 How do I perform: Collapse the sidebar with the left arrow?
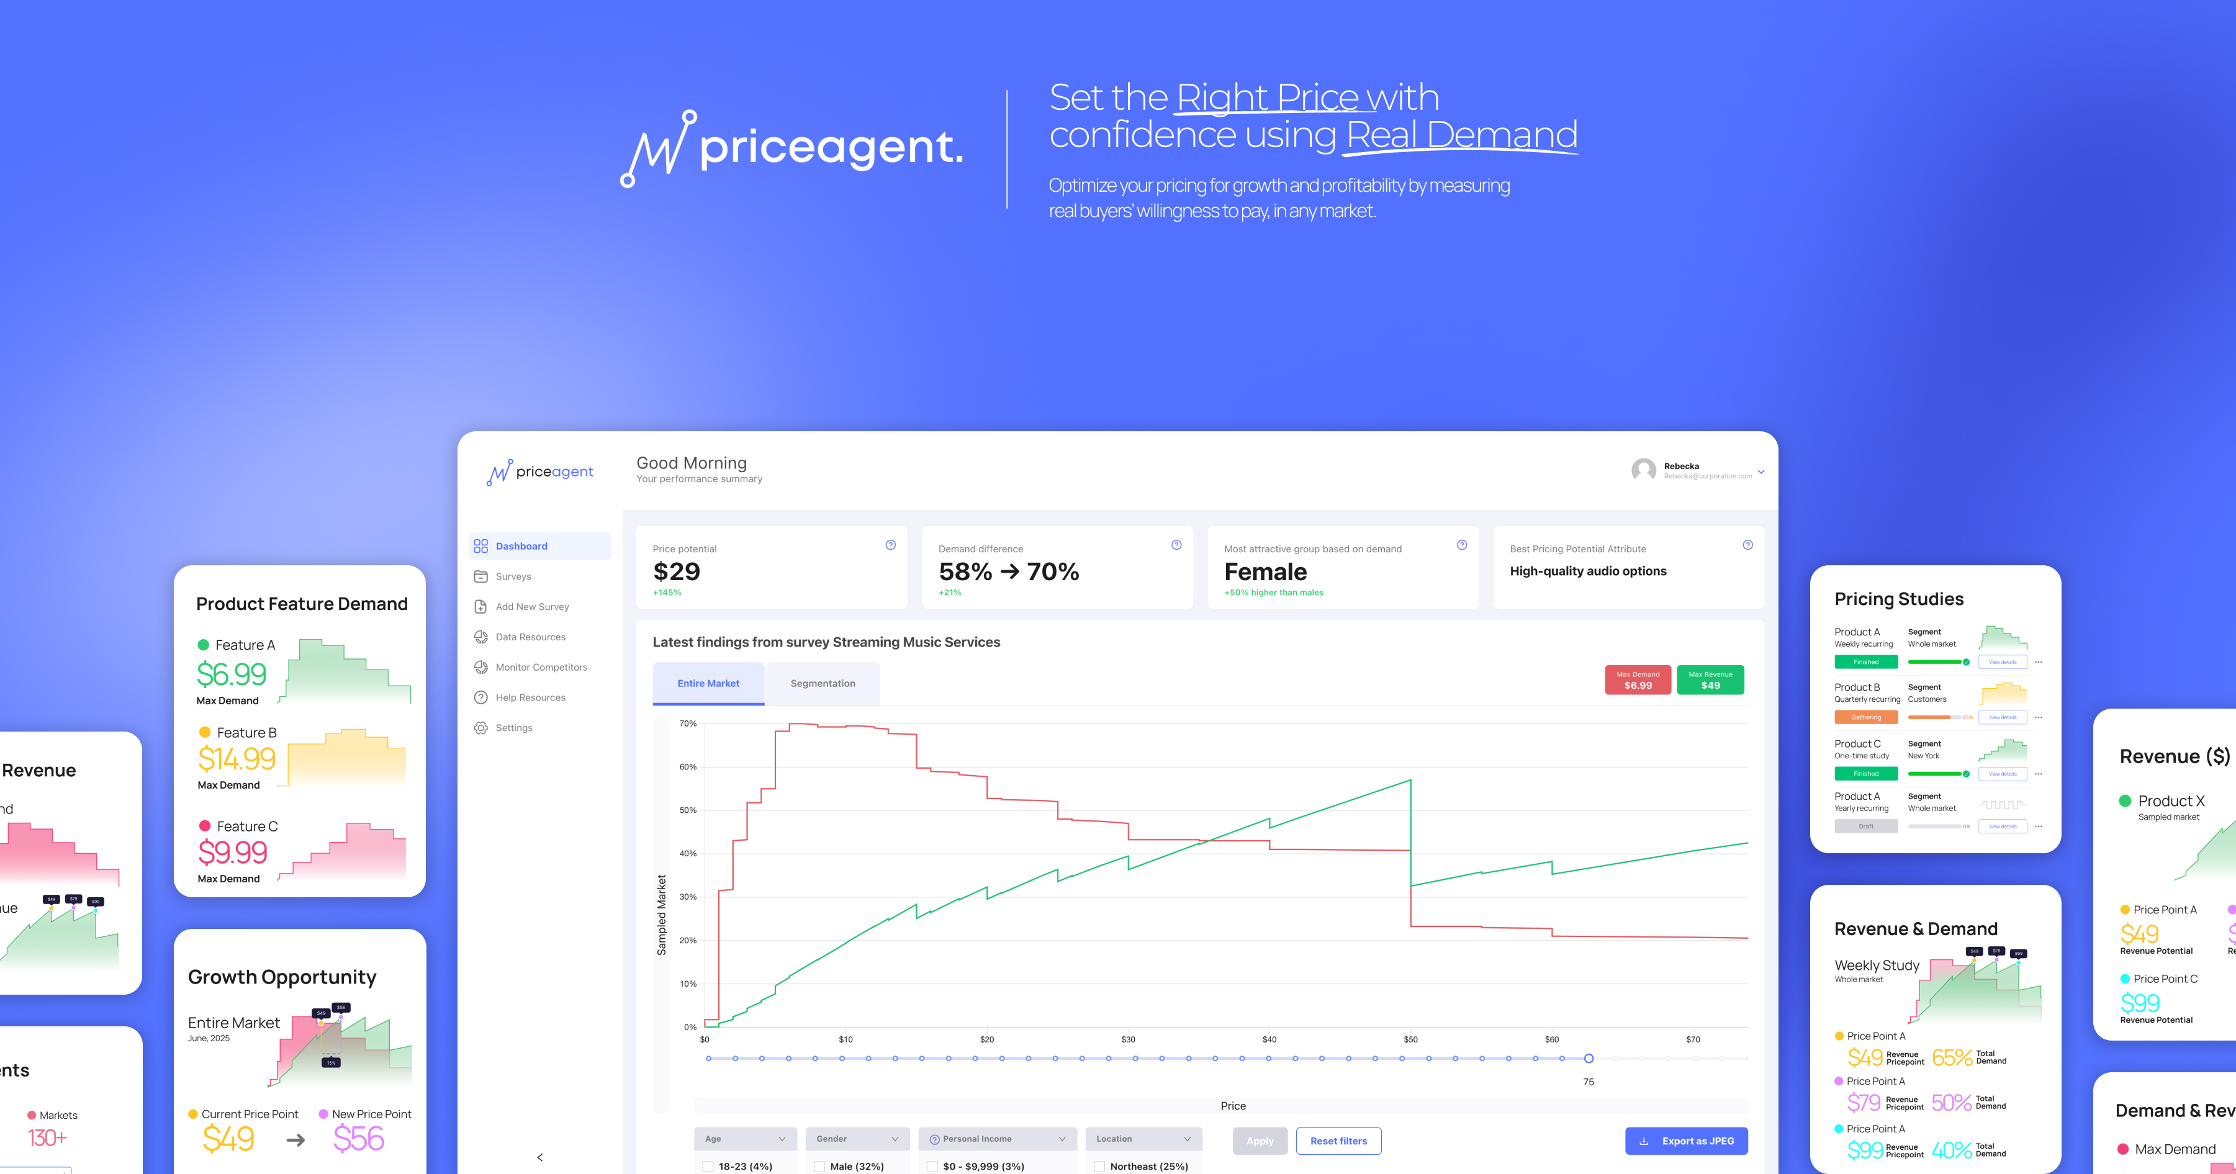[540, 1157]
